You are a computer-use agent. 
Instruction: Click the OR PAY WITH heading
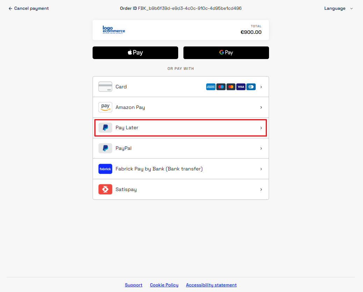(x=181, y=69)
